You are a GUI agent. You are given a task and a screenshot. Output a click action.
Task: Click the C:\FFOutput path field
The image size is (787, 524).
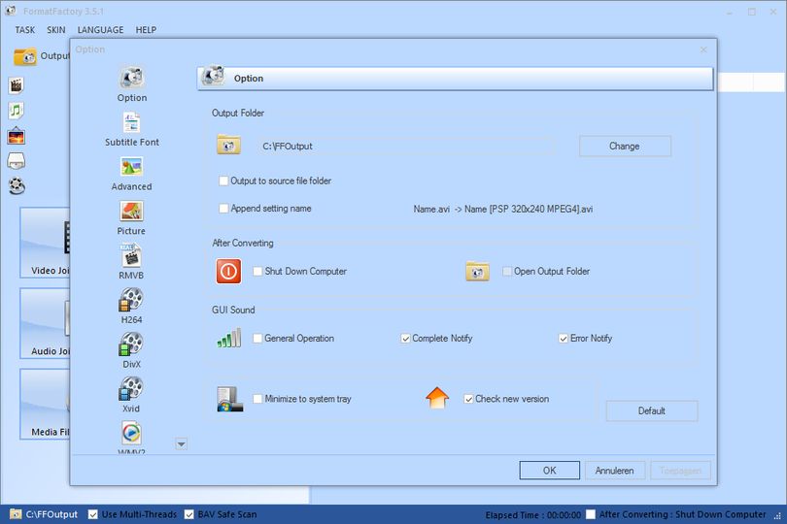pyautogui.click(x=406, y=146)
